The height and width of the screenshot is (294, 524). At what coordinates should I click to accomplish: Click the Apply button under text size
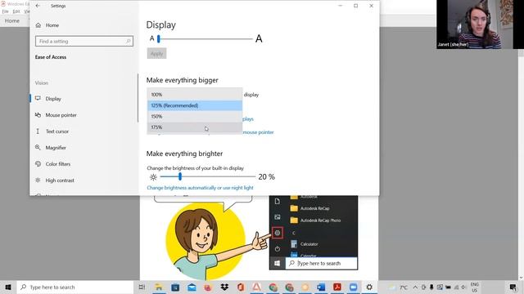156,54
